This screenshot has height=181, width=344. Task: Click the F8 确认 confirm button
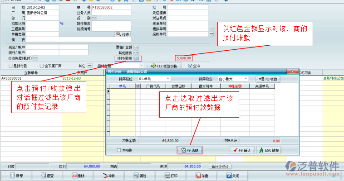(x=242, y=150)
